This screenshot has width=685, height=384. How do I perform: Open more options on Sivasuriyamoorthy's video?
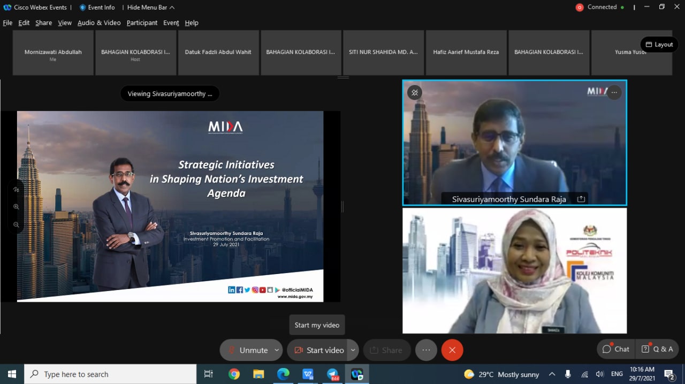point(614,92)
